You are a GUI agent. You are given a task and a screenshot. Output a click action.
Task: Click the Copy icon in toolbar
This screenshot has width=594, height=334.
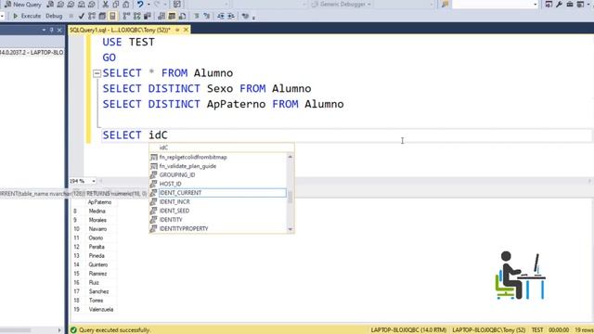coord(115,4)
